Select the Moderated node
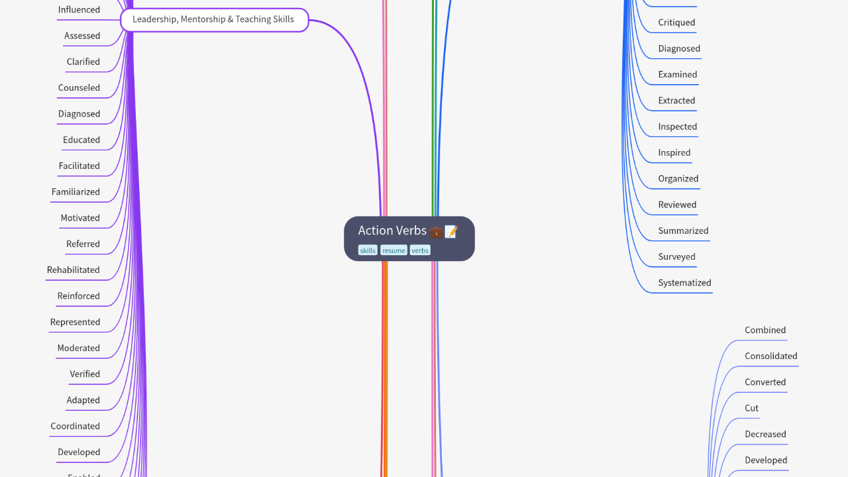The height and width of the screenshot is (477, 848). [x=79, y=348]
